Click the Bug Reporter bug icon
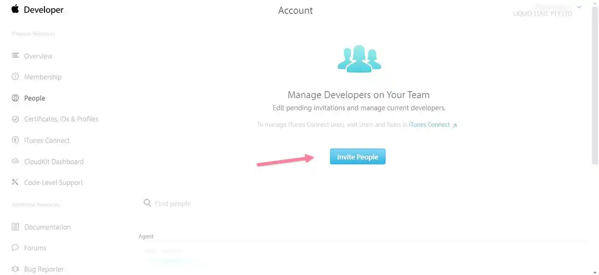This screenshot has width=599, height=275. (15, 269)
